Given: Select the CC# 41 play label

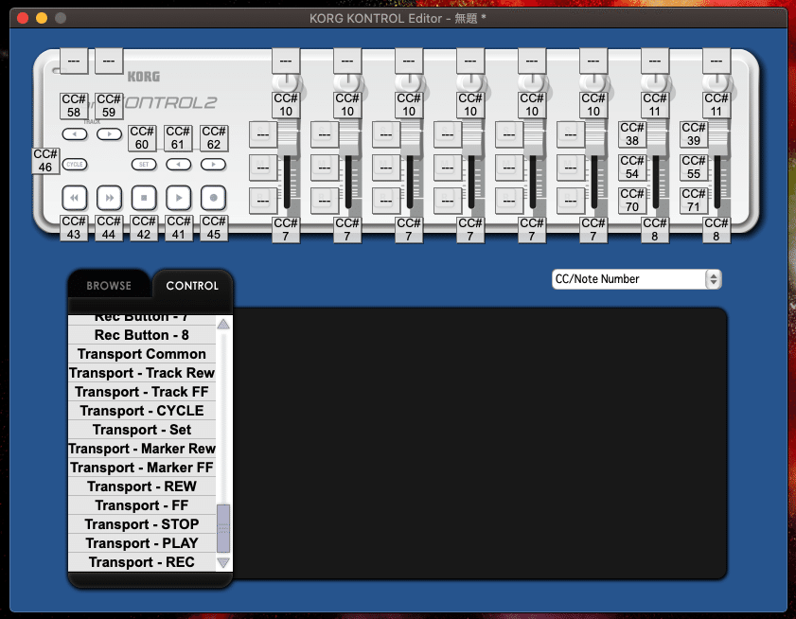Looking at the screenshot, I should click(x=179, y=228).
